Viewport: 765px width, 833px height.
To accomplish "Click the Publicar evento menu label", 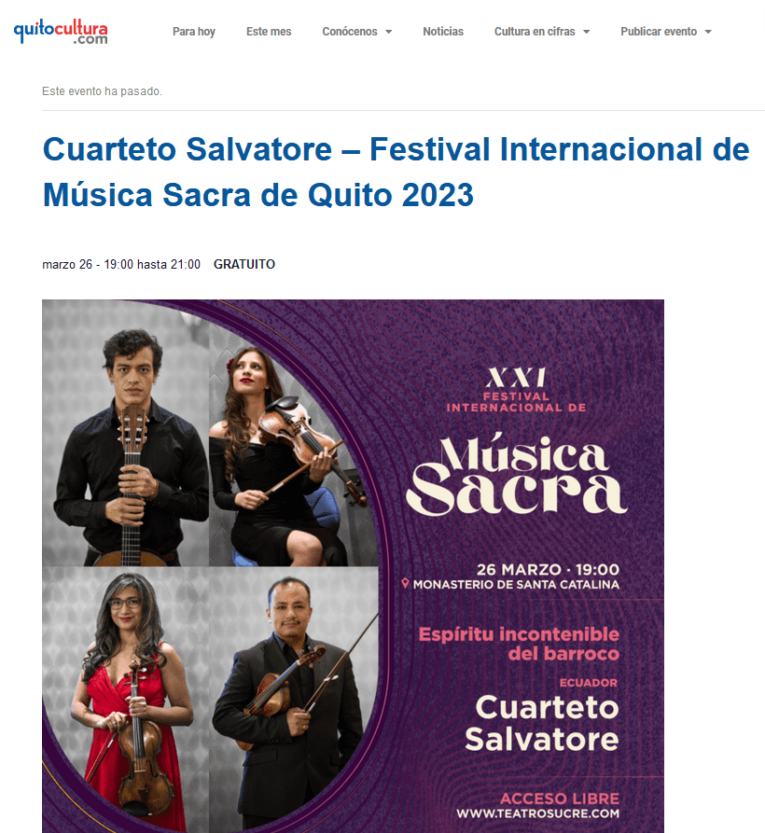I will pos(659,32).
